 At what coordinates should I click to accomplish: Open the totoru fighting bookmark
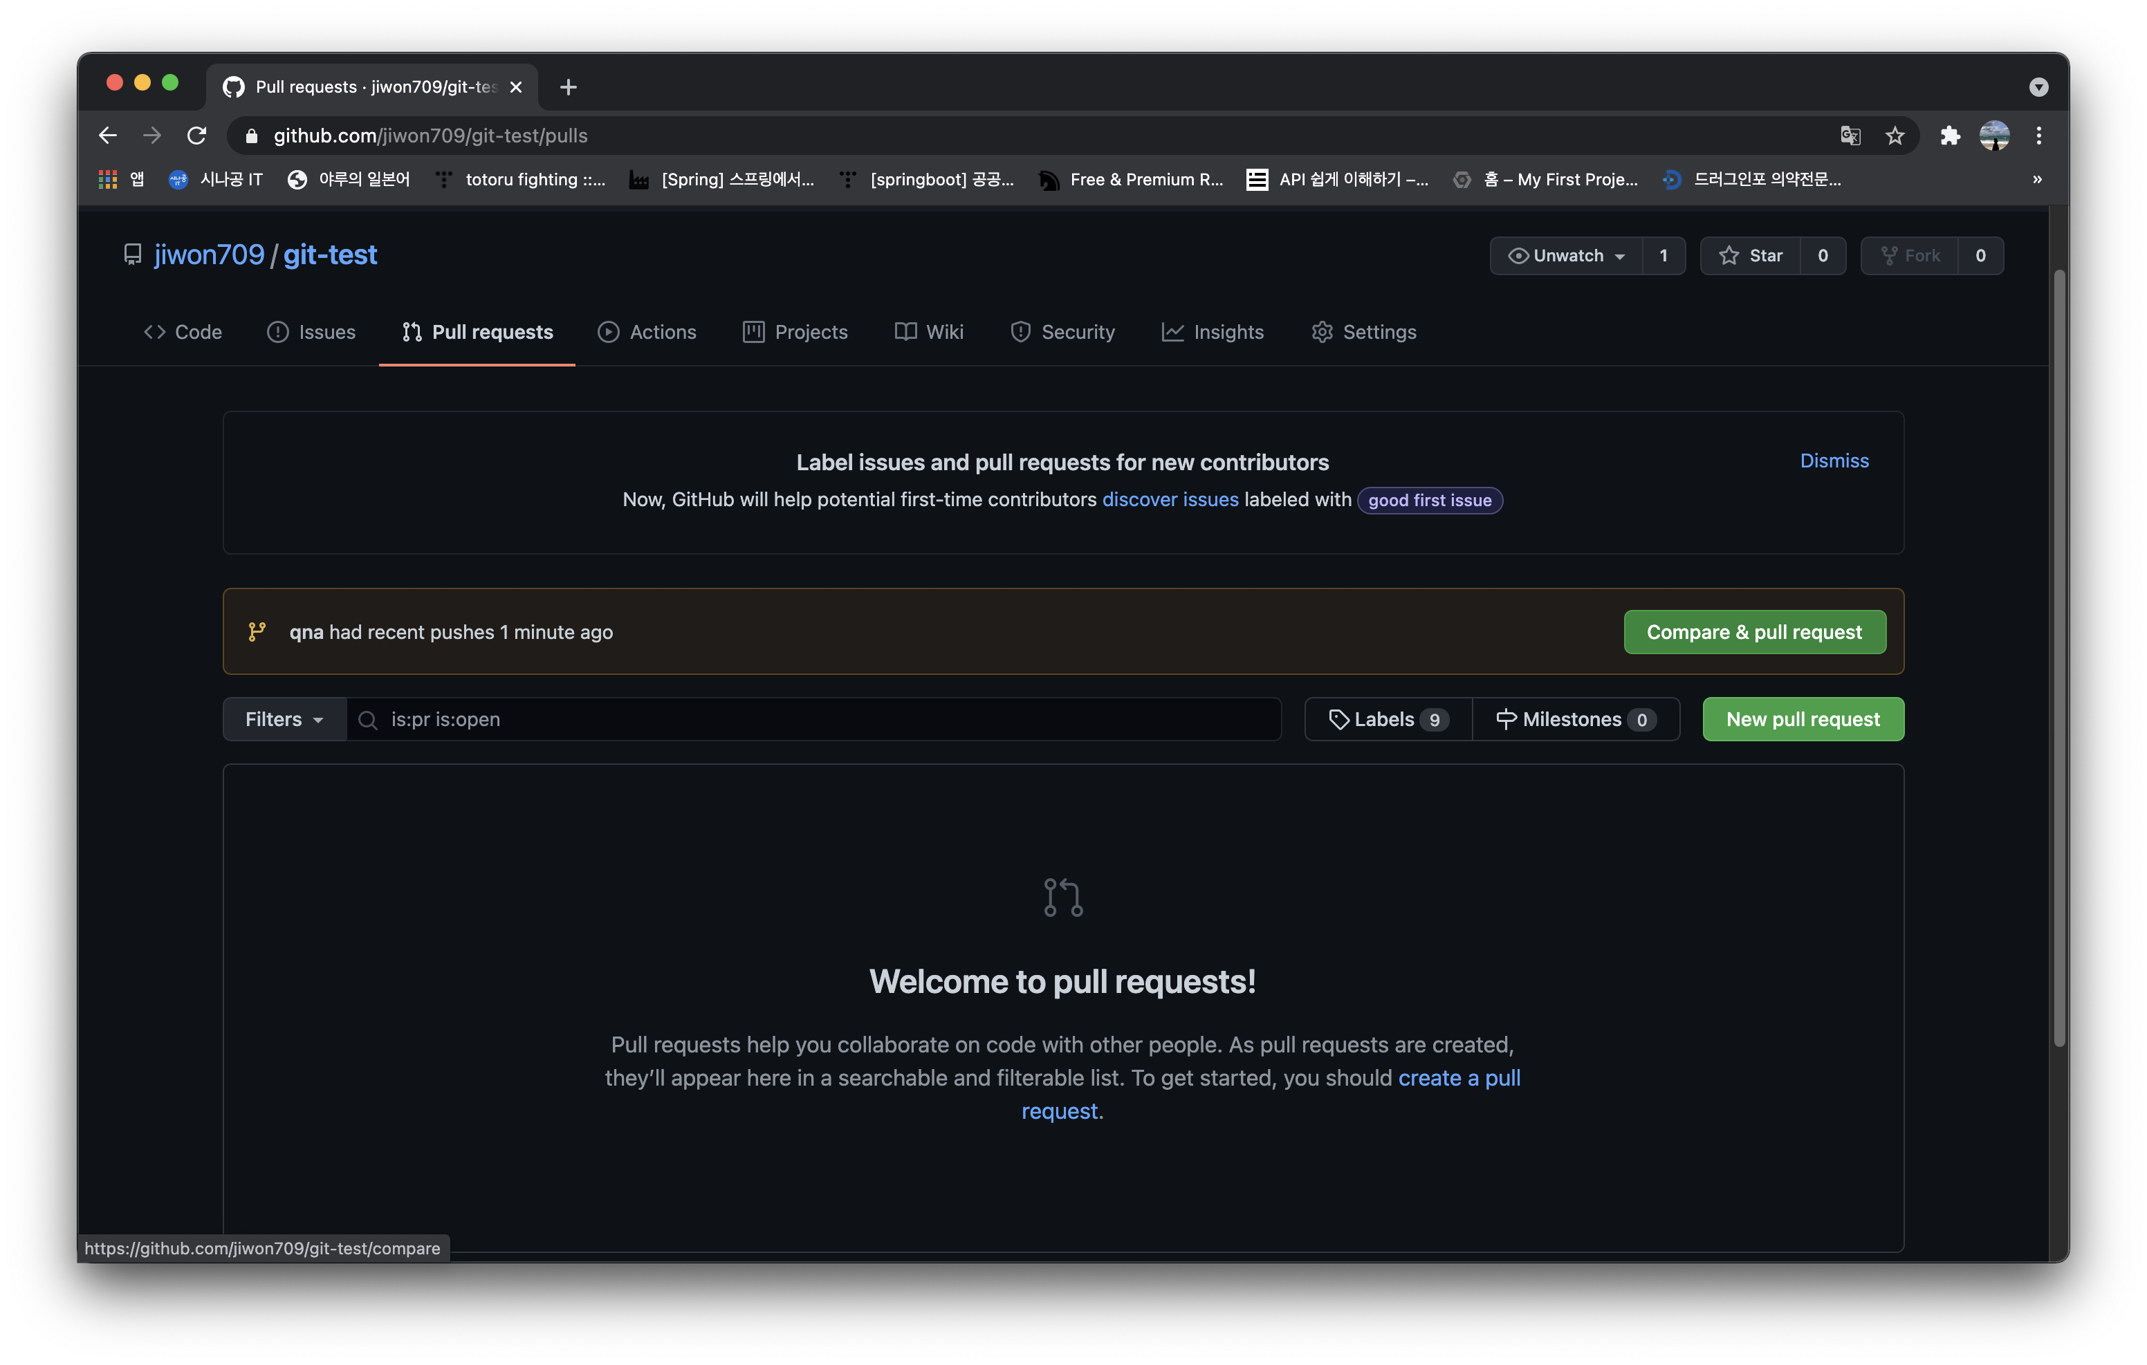(x=520, y=179)
